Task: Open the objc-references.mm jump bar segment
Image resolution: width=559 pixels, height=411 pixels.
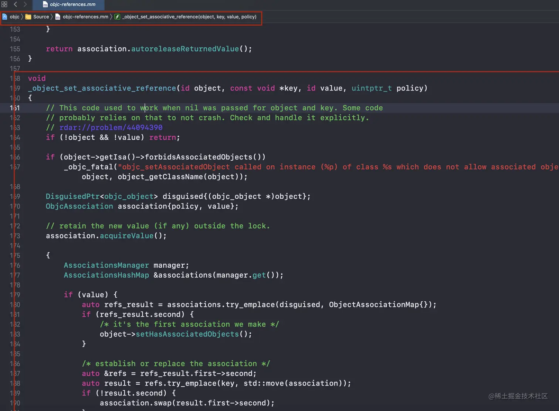Action: pos(82,17)
